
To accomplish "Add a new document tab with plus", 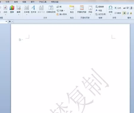I will coord(10,21).
